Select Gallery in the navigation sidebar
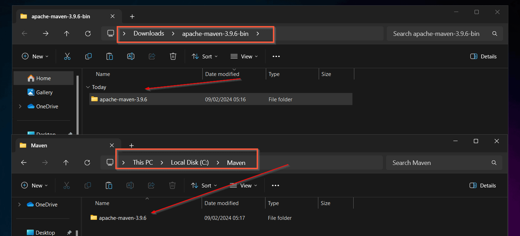Image resolution: width=520 pixels, height=236 pixels. (44, 92)
